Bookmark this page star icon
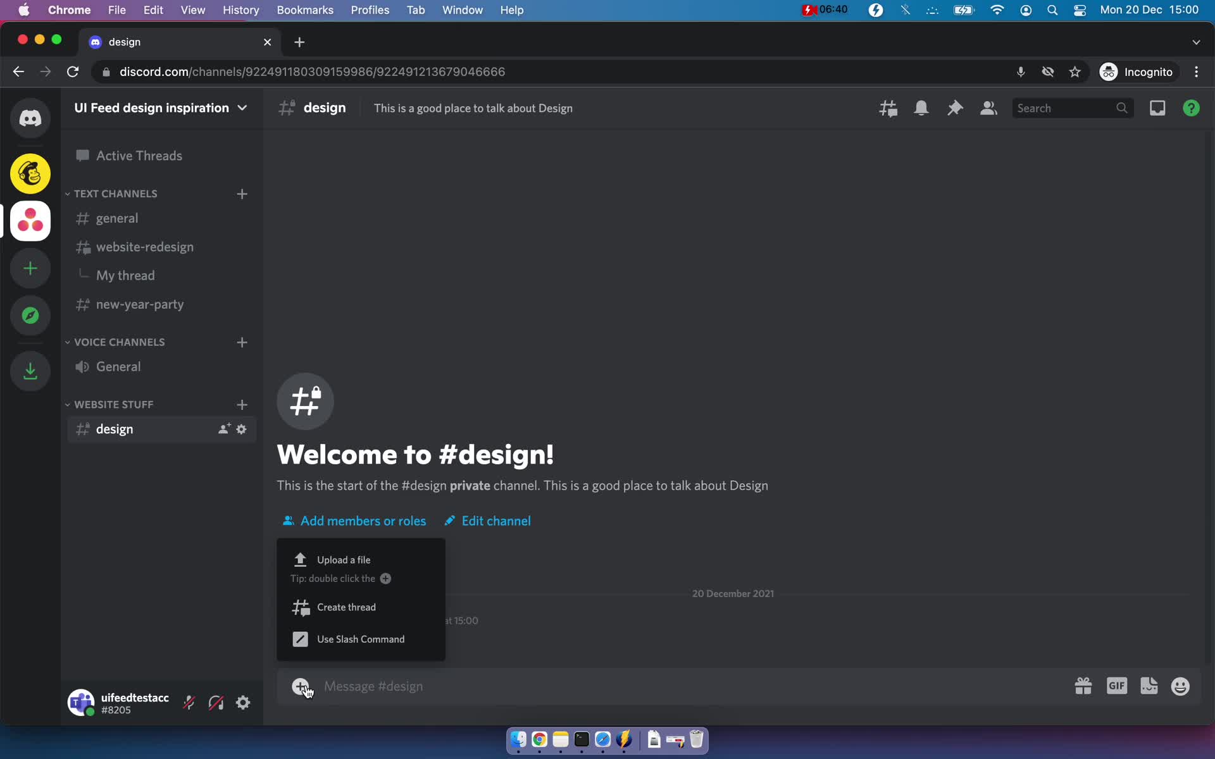This screenshot has height=759, width=1215. click(1075, 71)
